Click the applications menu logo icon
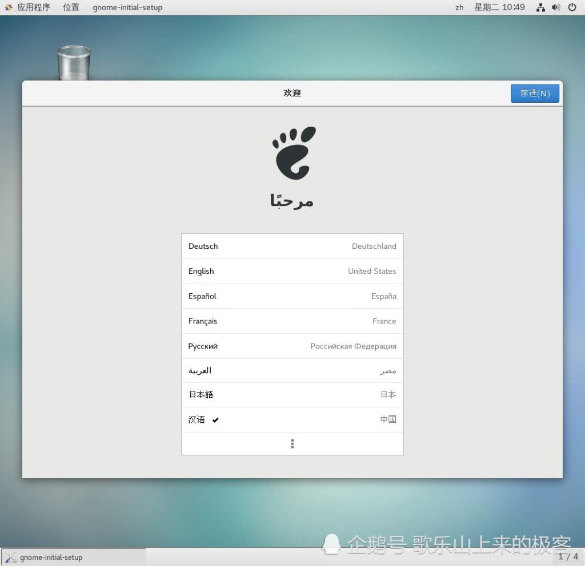 pyautogui.click(x=9, y=7)
